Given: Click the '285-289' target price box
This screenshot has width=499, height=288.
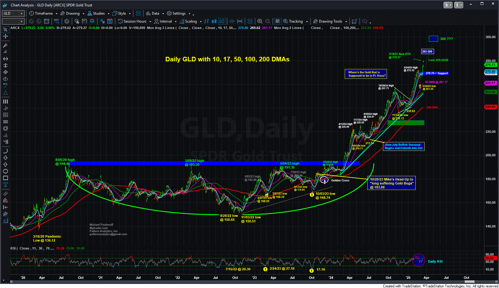Looking at the screenshot, I should pos(427,52).
